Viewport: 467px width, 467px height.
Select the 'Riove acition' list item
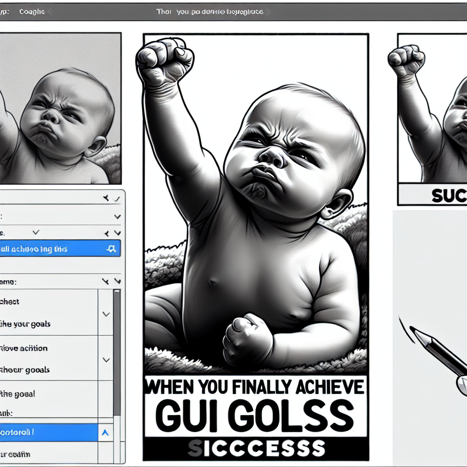pyautogui.click(x=49, y=348)
